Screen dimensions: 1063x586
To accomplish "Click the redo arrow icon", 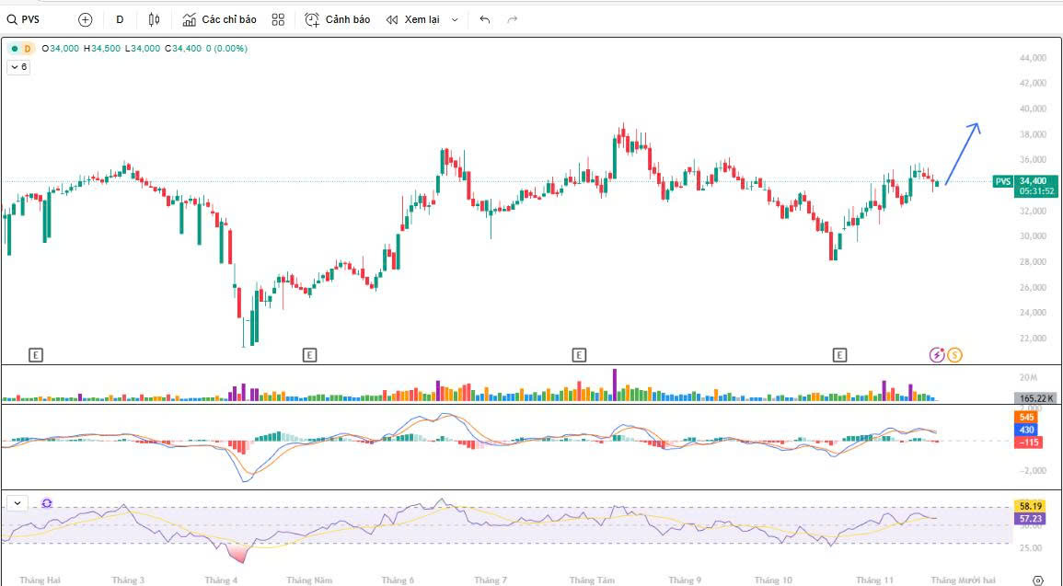I will pyautogui.click(x=513, y=19).
